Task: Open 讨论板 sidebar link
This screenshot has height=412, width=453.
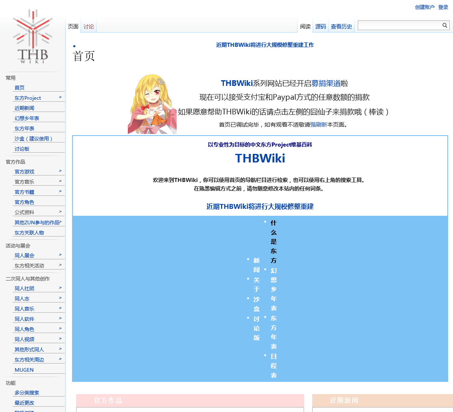Action: pos(22,149)
